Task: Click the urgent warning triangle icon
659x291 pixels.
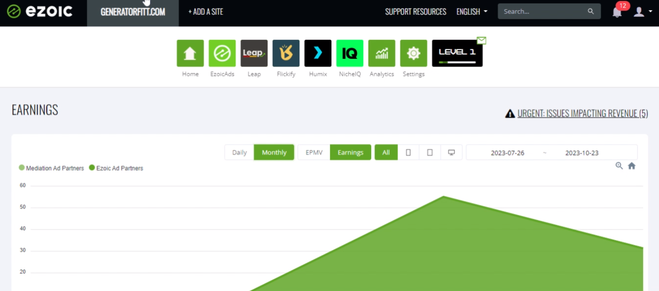Action: click(x=510, y=114)
